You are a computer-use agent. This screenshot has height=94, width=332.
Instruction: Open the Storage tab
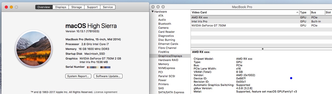click(x=76, y=7)
